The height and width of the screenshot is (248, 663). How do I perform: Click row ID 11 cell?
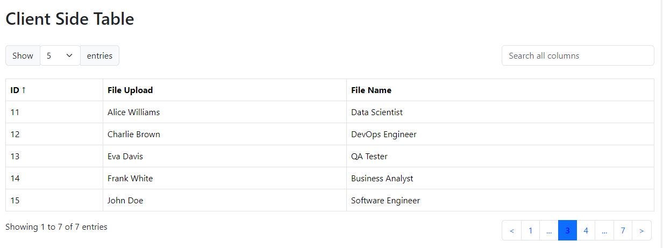15,112
